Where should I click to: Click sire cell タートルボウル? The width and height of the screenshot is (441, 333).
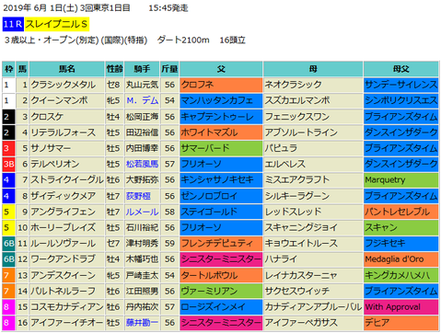[x=221, y=275]
